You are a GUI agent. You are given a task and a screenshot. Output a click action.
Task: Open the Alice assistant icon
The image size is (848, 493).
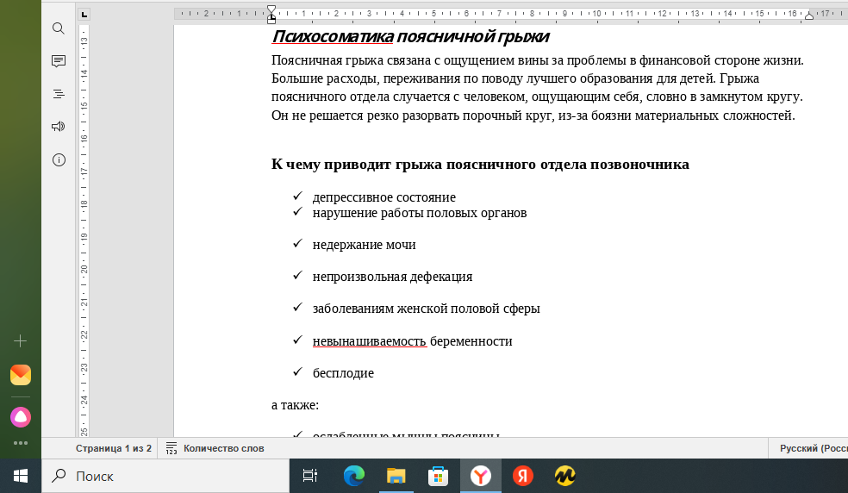point(21,417)
